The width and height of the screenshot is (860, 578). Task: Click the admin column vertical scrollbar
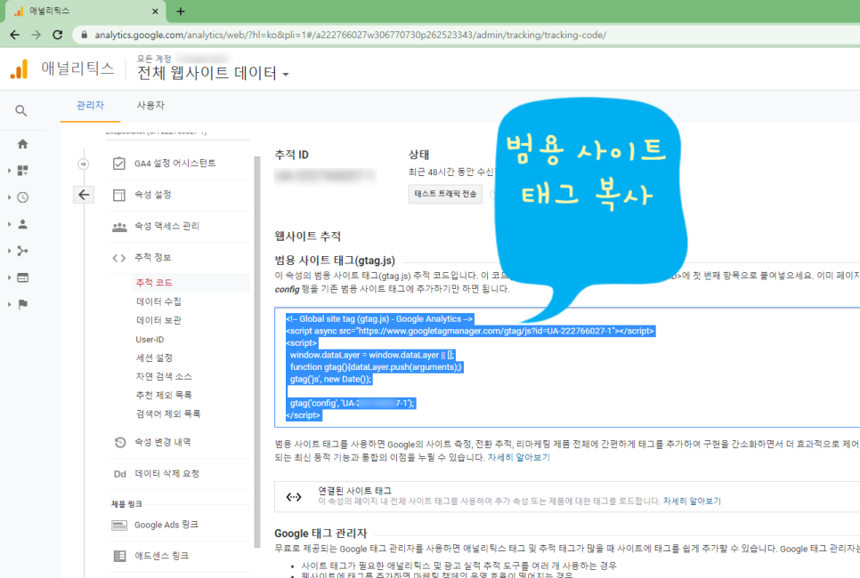click(x=256, y=350)
